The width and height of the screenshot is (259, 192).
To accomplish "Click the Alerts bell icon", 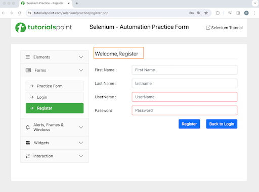I will (x=28, y=127).
